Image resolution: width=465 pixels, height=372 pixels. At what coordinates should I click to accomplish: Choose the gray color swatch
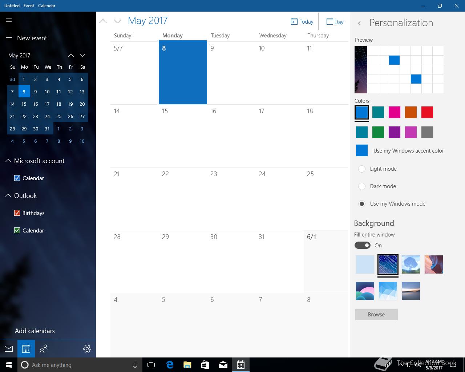coord(427,132)
